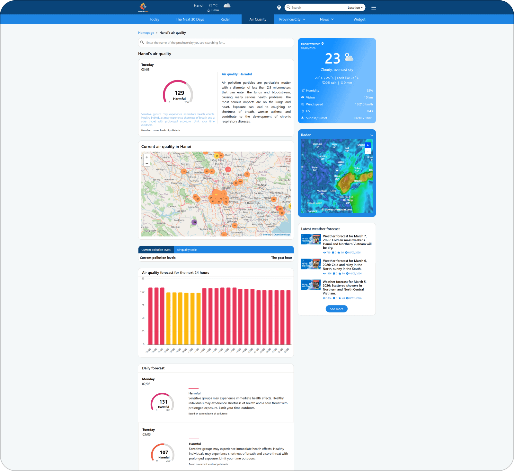Open the hamburger menu in the top bar
The height and width of the screenshot is (471, 514).
point(373,7)
